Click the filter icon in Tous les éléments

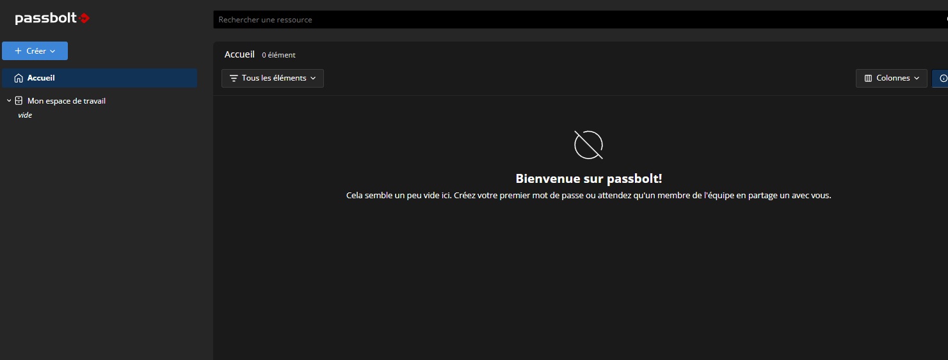pyautogui.click(x=234, y=78)
